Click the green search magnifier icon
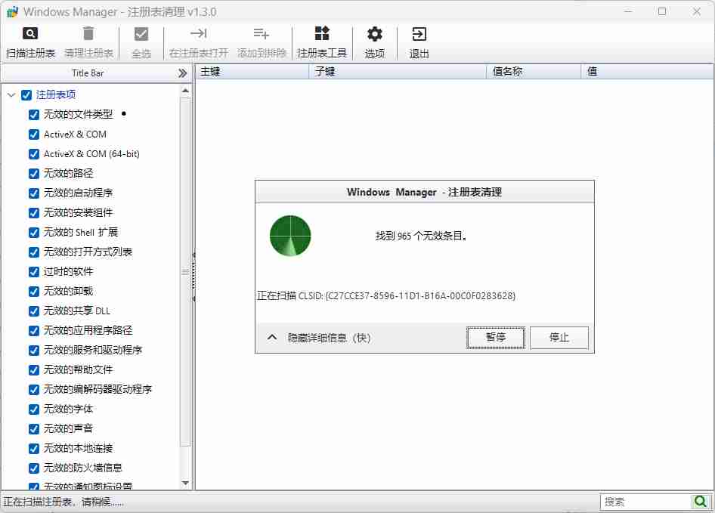This screenshot has width=715, height=513. [701, 501]
